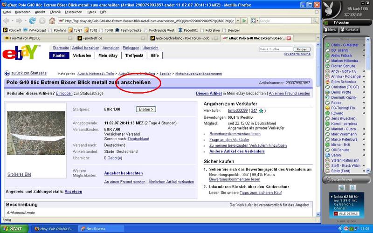Click the Google search input field
373x233 pixels.
(285, 21)
